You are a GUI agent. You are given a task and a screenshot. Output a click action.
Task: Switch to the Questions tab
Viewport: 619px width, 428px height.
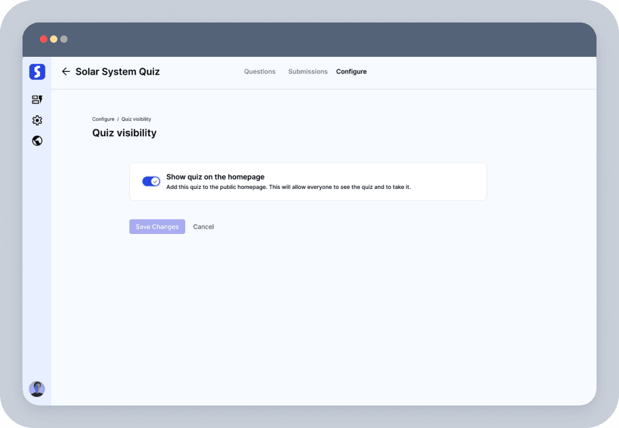(x=259, y=71)
